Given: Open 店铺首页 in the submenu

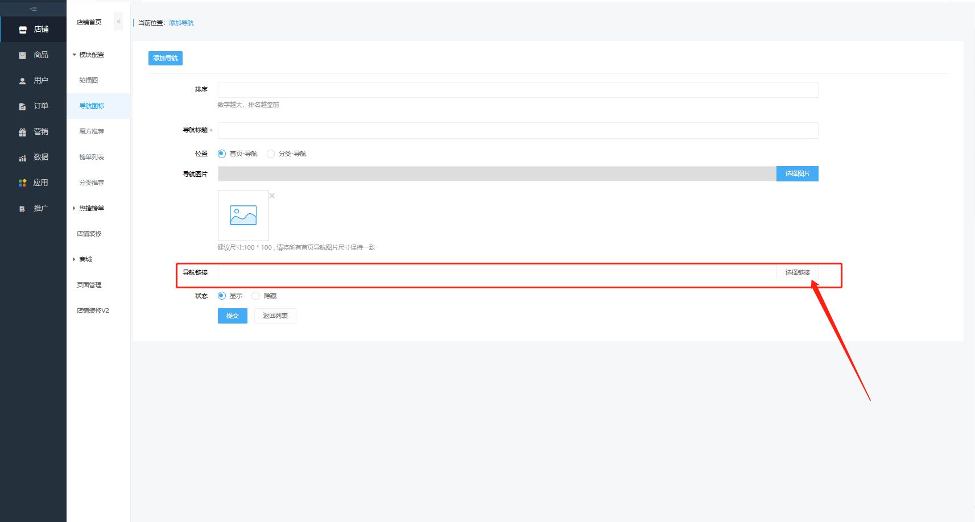Looking at the screenshot, I should tap(89, 22).
